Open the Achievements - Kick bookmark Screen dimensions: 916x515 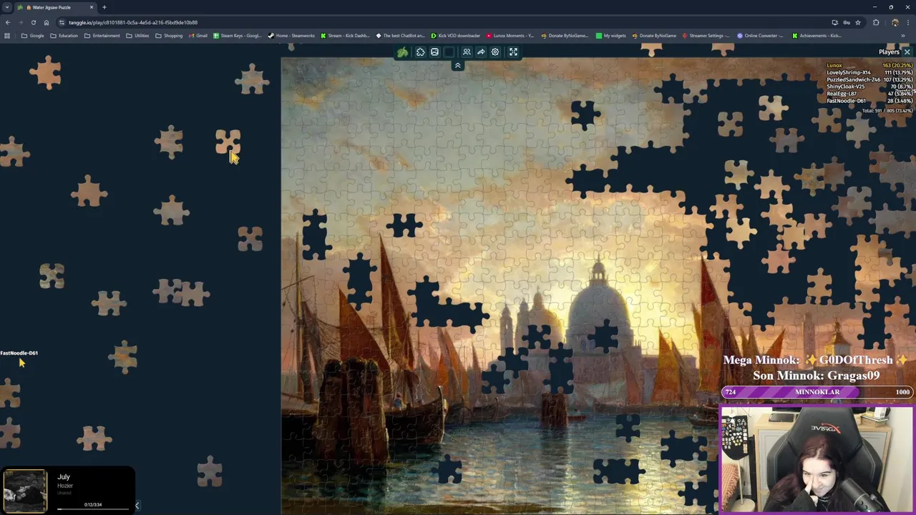[817, 35]
